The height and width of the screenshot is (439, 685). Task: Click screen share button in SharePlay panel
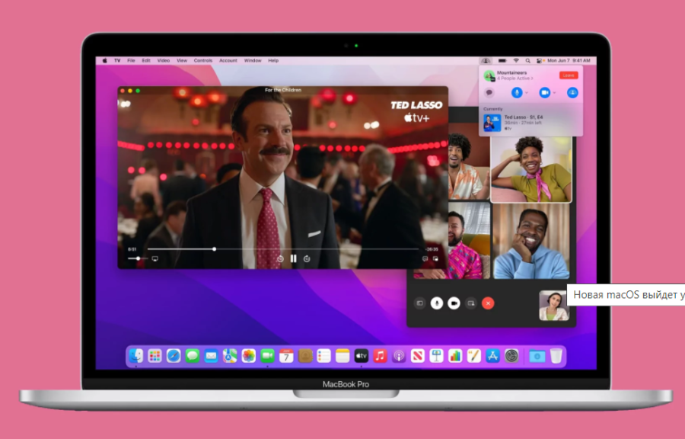tap(572, 92)
